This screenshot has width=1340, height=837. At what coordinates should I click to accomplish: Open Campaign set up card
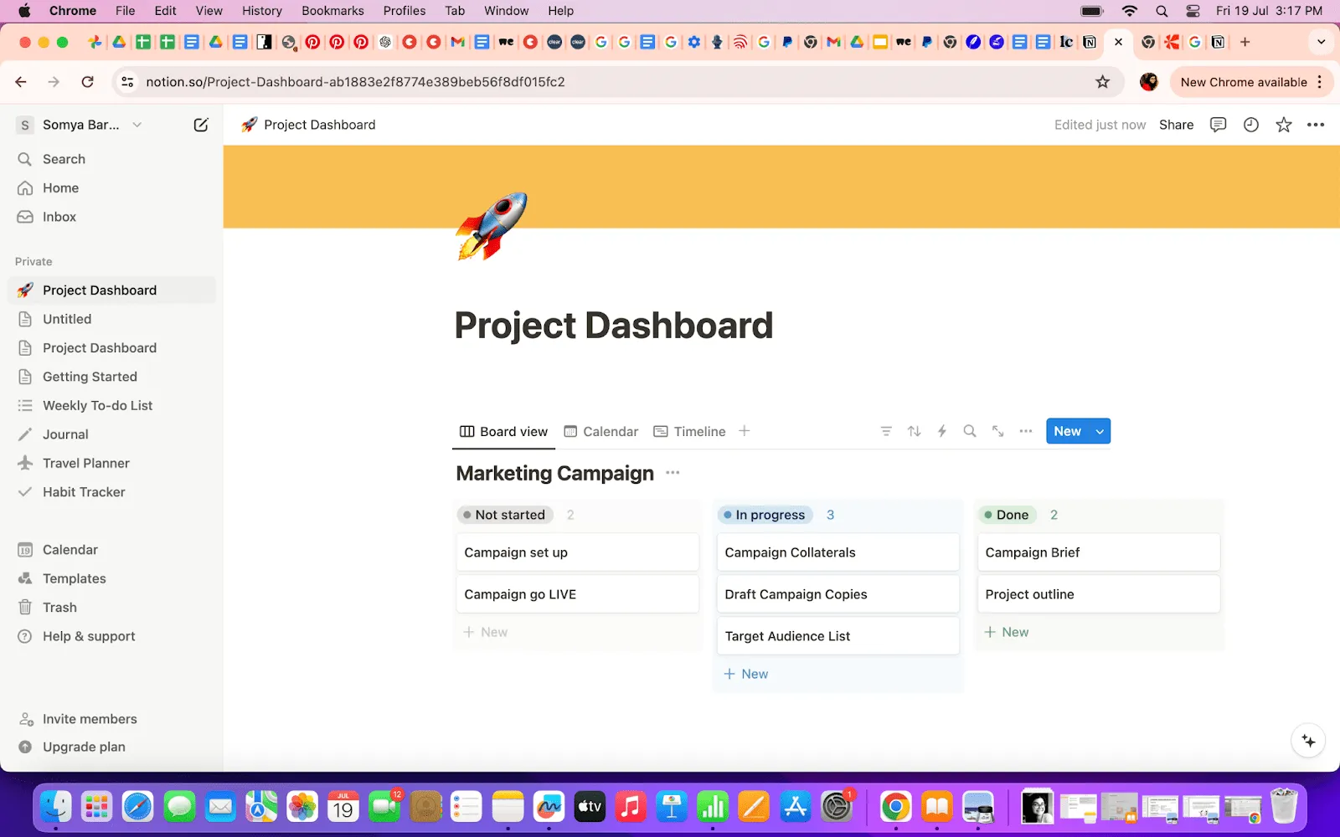point(578,552)
